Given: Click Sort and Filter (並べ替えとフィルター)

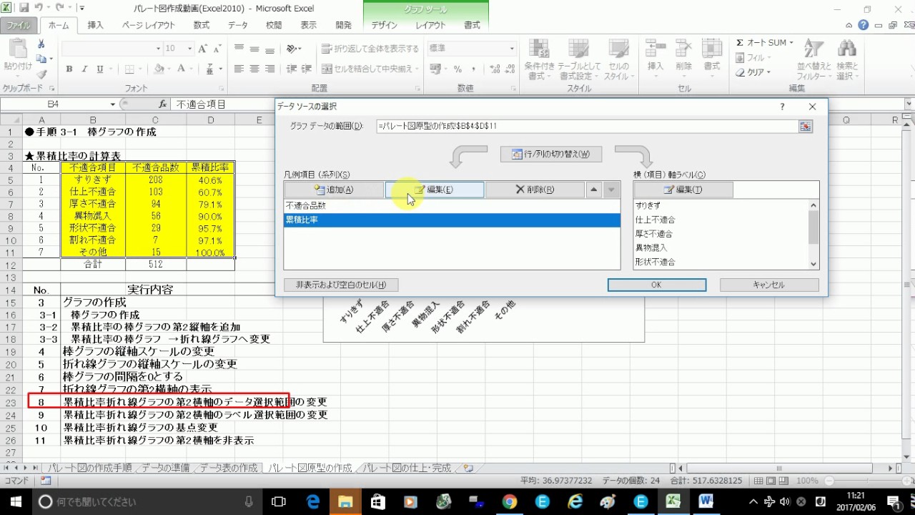Looking at the screenshot, I should pos(814,59).
